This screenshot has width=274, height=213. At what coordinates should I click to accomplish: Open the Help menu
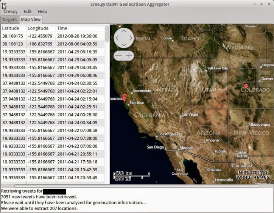click(x=42, y=11)
